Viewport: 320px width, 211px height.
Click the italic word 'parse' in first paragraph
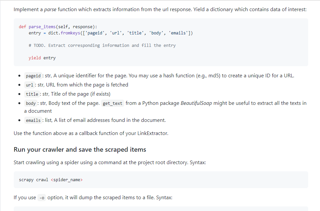[50, 10]
